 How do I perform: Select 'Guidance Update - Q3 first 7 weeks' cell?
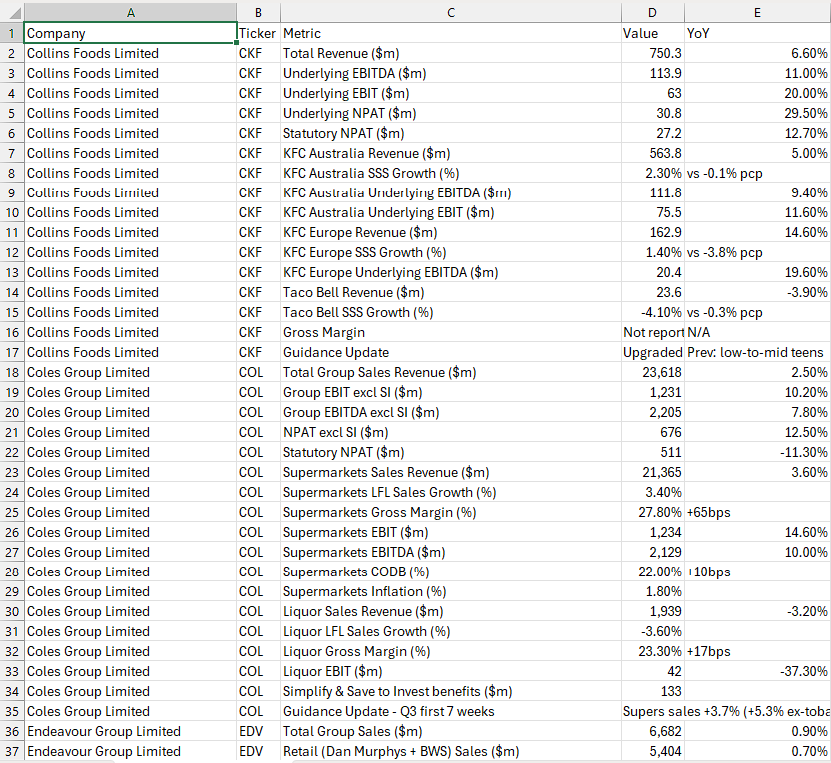point(451,711)
